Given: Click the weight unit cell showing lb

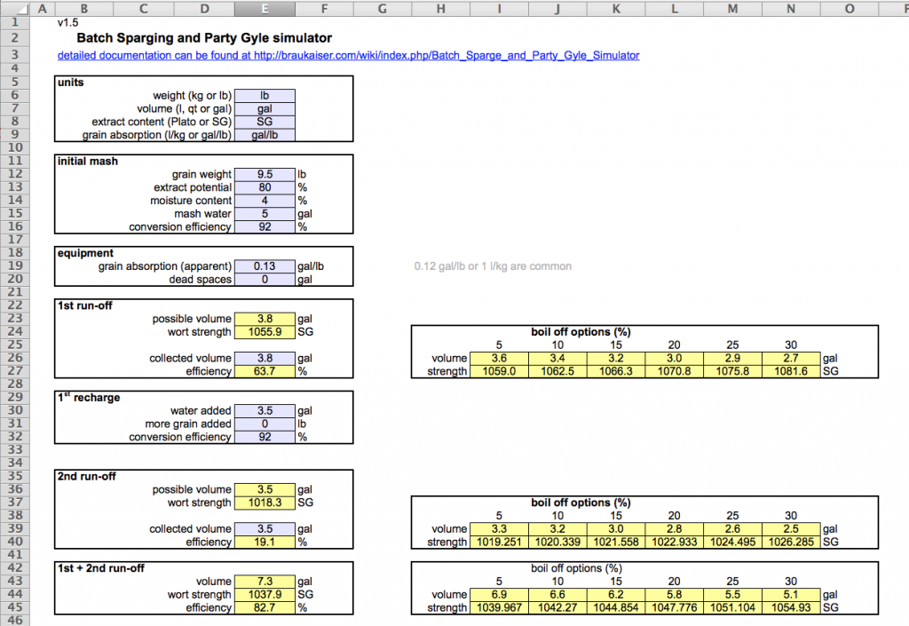Looking at the screenshot, I should (x=265, y=96).
